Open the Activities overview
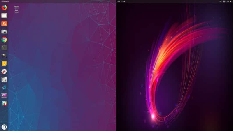Viewport: 233px width, 131px height. (5, 1)
